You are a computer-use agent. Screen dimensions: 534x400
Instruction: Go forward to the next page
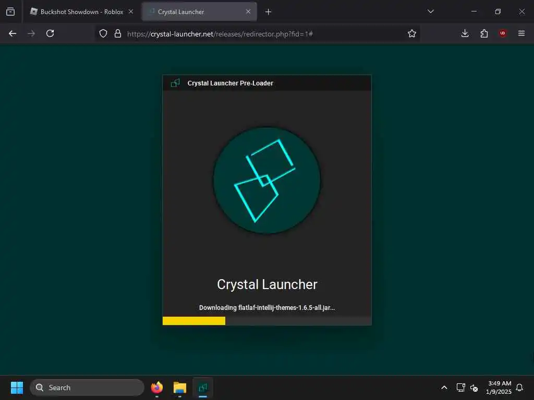pyautogui.click(x=31, y=33)
